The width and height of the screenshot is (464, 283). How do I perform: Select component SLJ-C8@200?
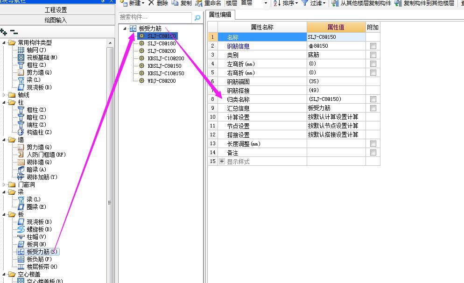[162, 51]
